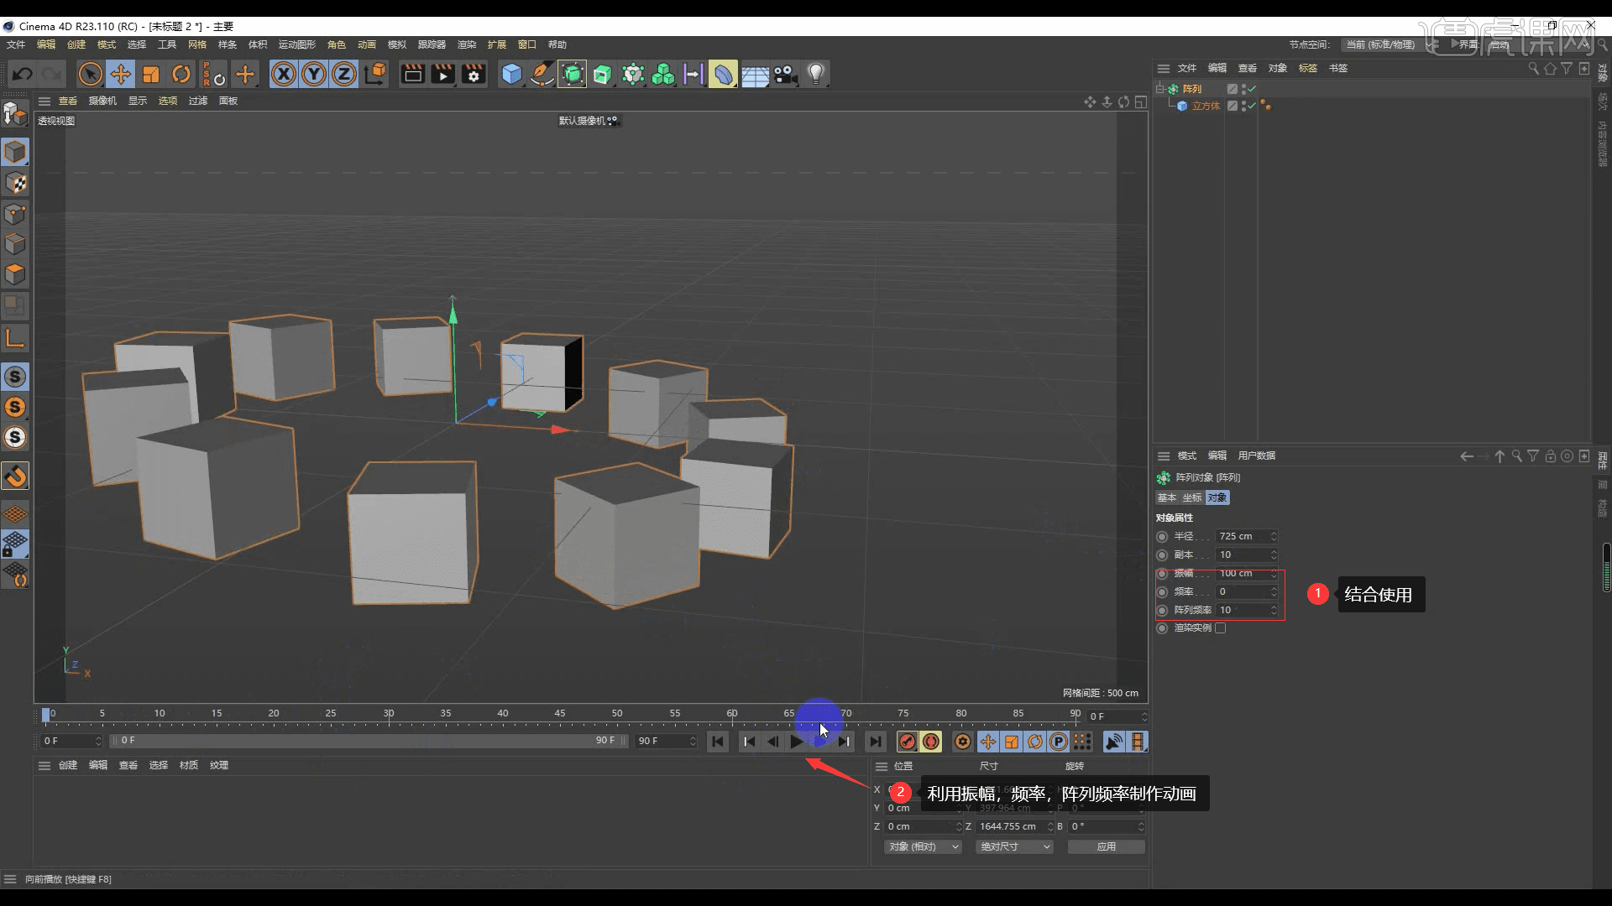Viewport: 1612px width, 906px height.
Task: Toggle the X axis lock icon
Action: pos(284,74)
